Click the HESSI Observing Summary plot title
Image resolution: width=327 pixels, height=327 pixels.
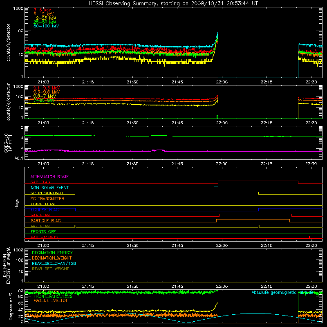[173, 4]
